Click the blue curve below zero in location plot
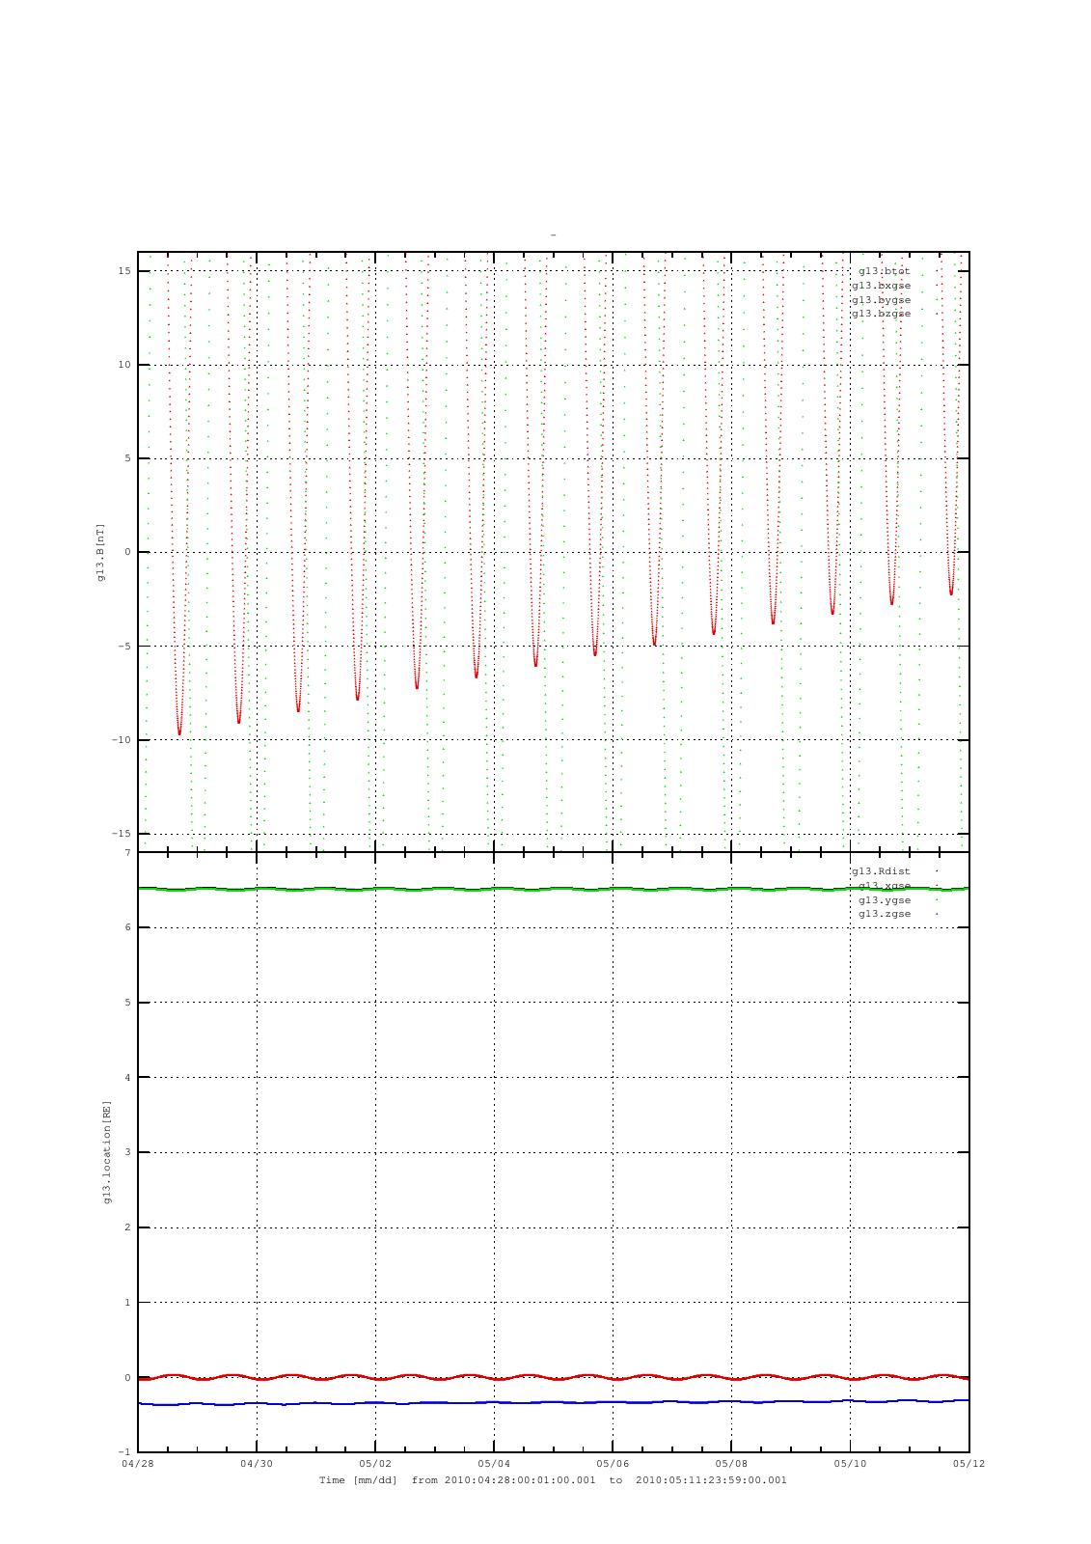 pos(554,1402)
